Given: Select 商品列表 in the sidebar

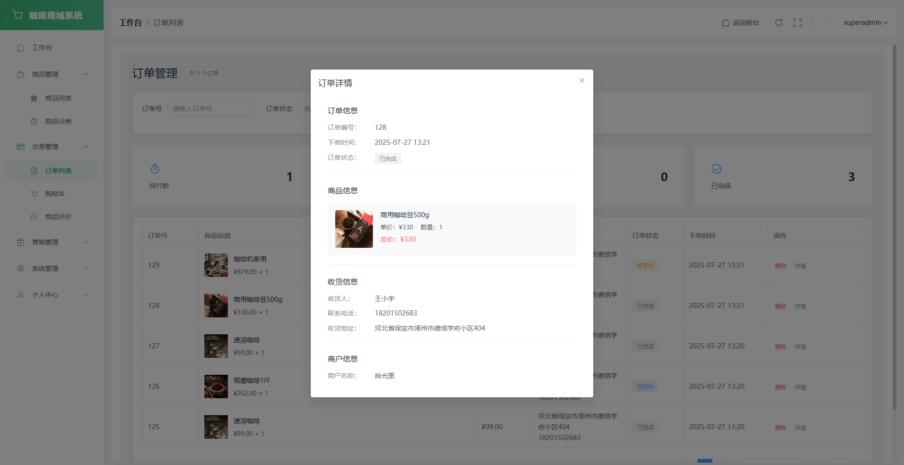Looking at the screenshot, I should click(58, 98).
